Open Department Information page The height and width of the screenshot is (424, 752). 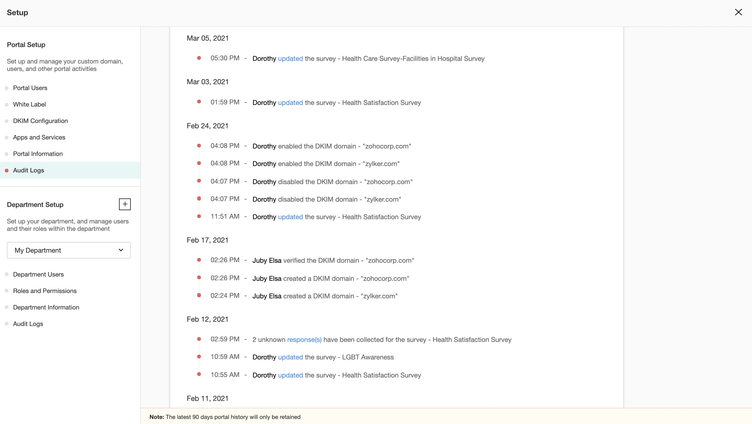tap(46, 307)
